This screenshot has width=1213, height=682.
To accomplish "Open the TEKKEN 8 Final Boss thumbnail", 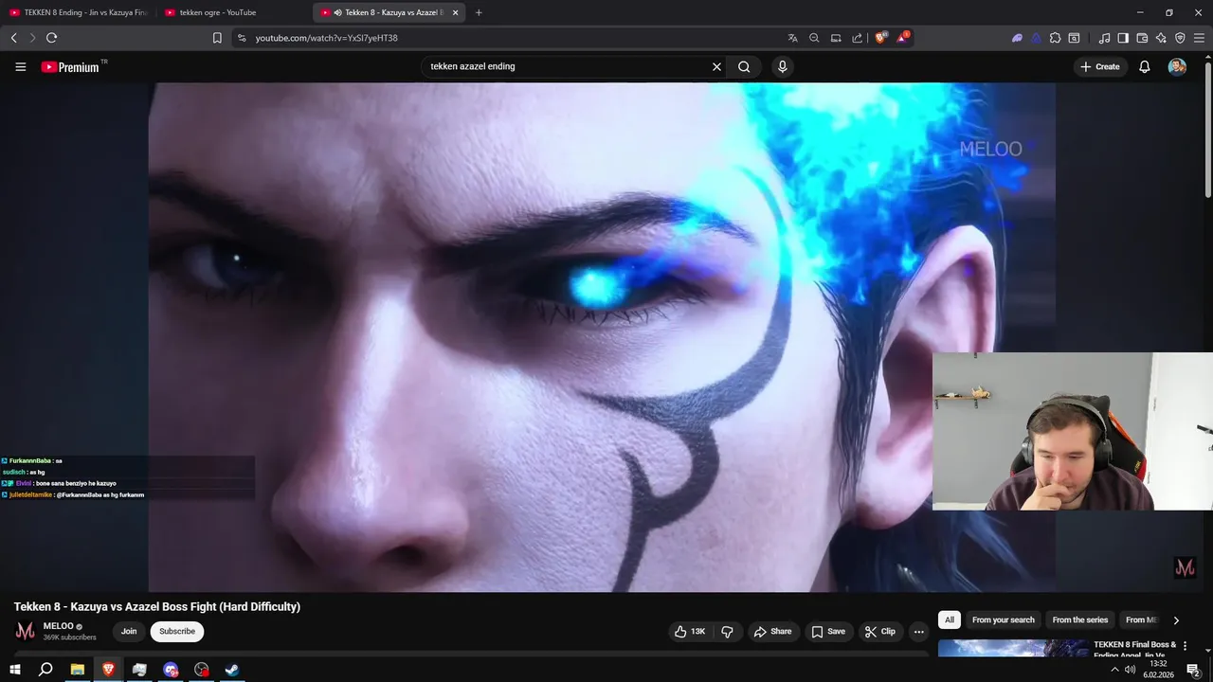I will [1013, 649].
